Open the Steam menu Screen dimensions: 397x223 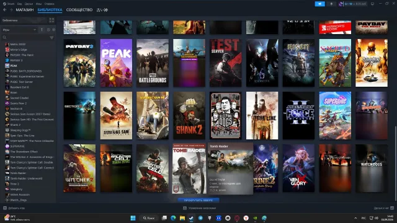(9, 4)
